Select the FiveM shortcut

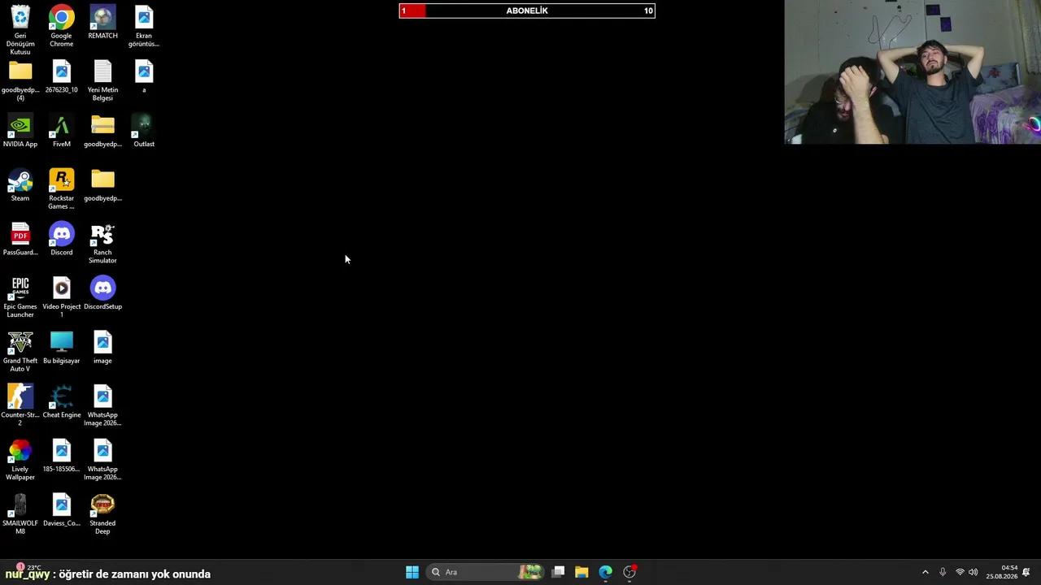(x=62, y=131)
